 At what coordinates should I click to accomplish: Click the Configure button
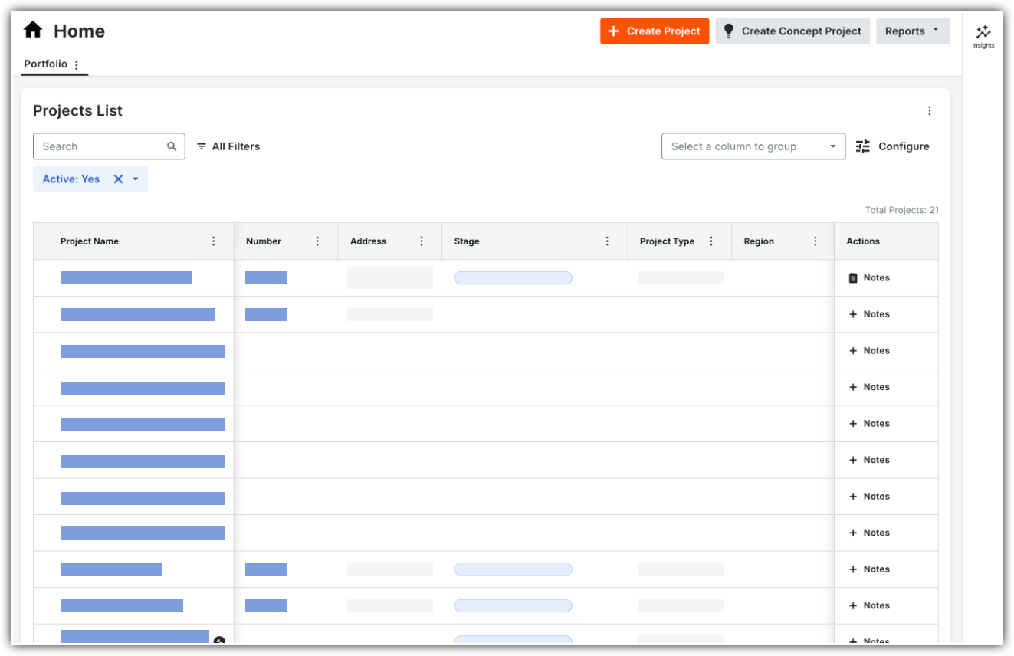tap(893, 146)
